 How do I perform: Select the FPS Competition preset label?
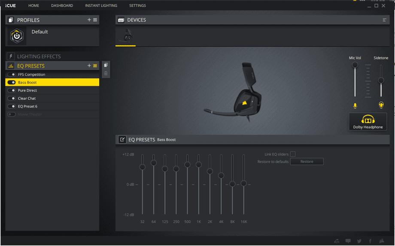coord(31,75)
